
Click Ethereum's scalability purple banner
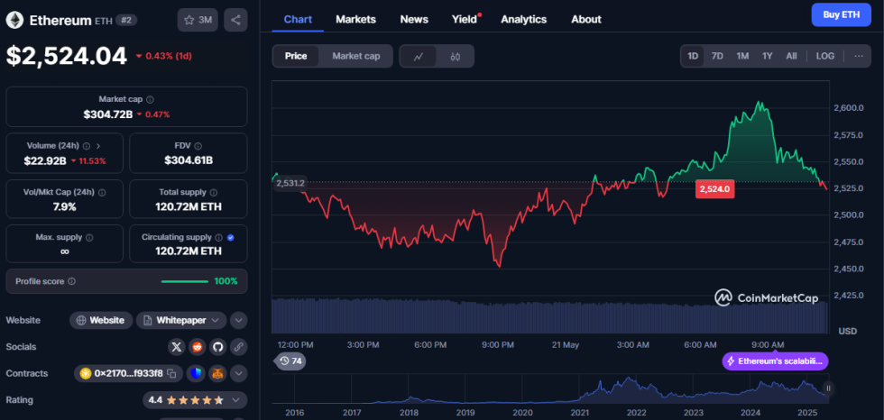tap(775, 361)
